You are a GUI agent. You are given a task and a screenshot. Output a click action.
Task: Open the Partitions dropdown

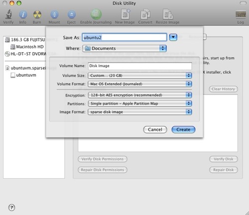(140, 104)
